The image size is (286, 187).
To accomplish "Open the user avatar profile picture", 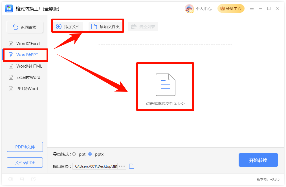I will (189, 8).
